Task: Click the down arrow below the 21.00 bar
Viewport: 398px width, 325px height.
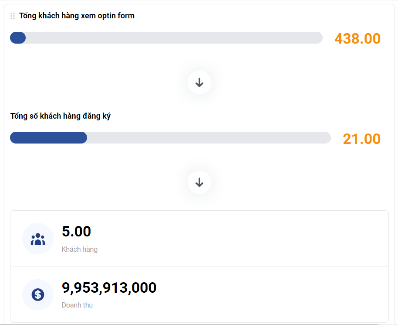Action: click(x=199, y=182)
